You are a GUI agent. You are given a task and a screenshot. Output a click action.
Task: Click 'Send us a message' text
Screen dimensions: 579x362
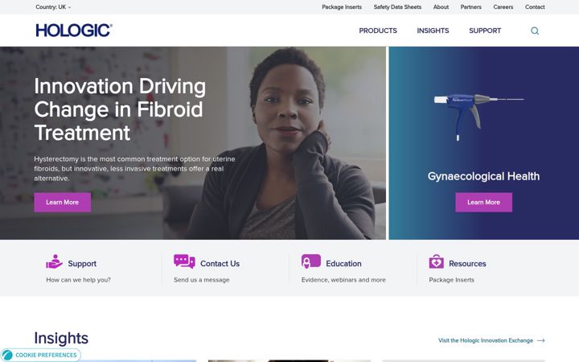[x=201, y=280]
